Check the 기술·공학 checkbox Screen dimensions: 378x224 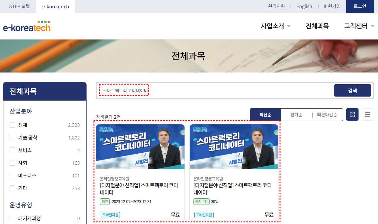(x=12, y=138)
